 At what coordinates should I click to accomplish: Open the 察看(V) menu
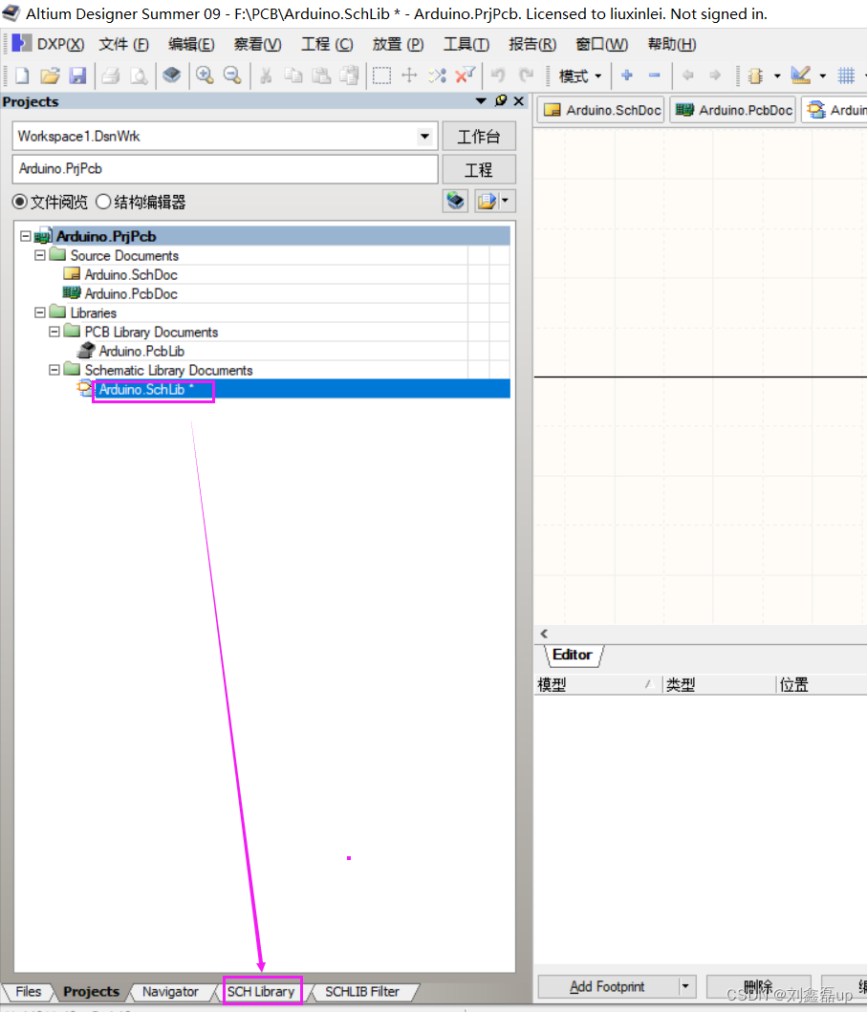257,44
